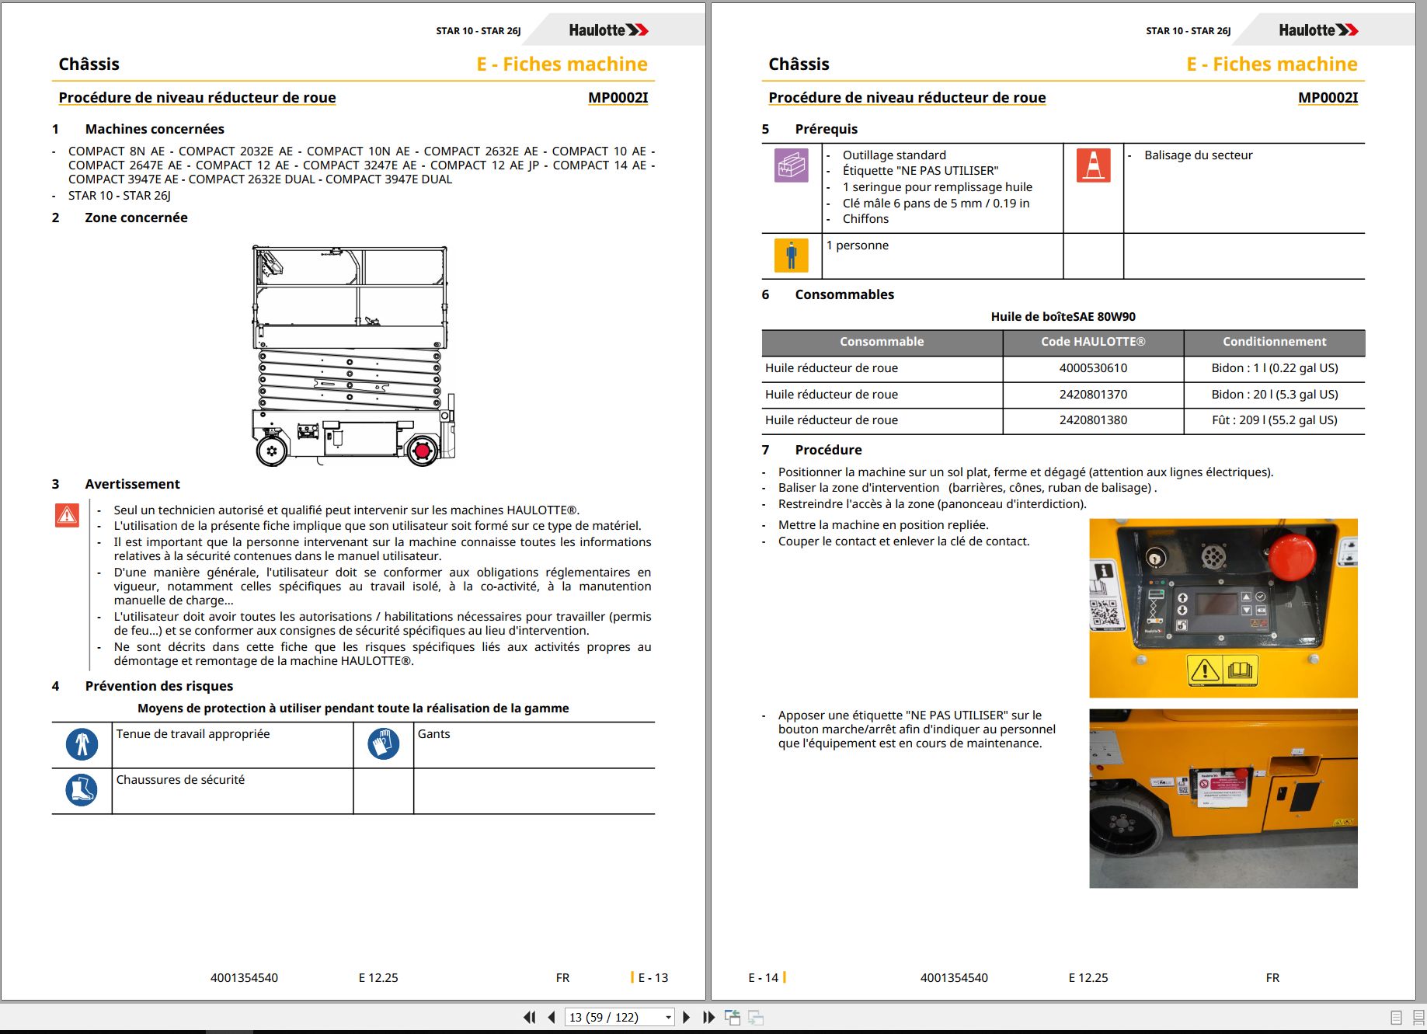Click 'Tenue de travail appropriée' label
The image size is (1427, 1034).
tap(193, 734)
